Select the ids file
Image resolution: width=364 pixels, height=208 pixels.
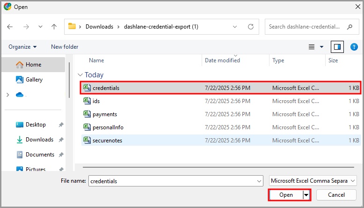coord(220,101)
